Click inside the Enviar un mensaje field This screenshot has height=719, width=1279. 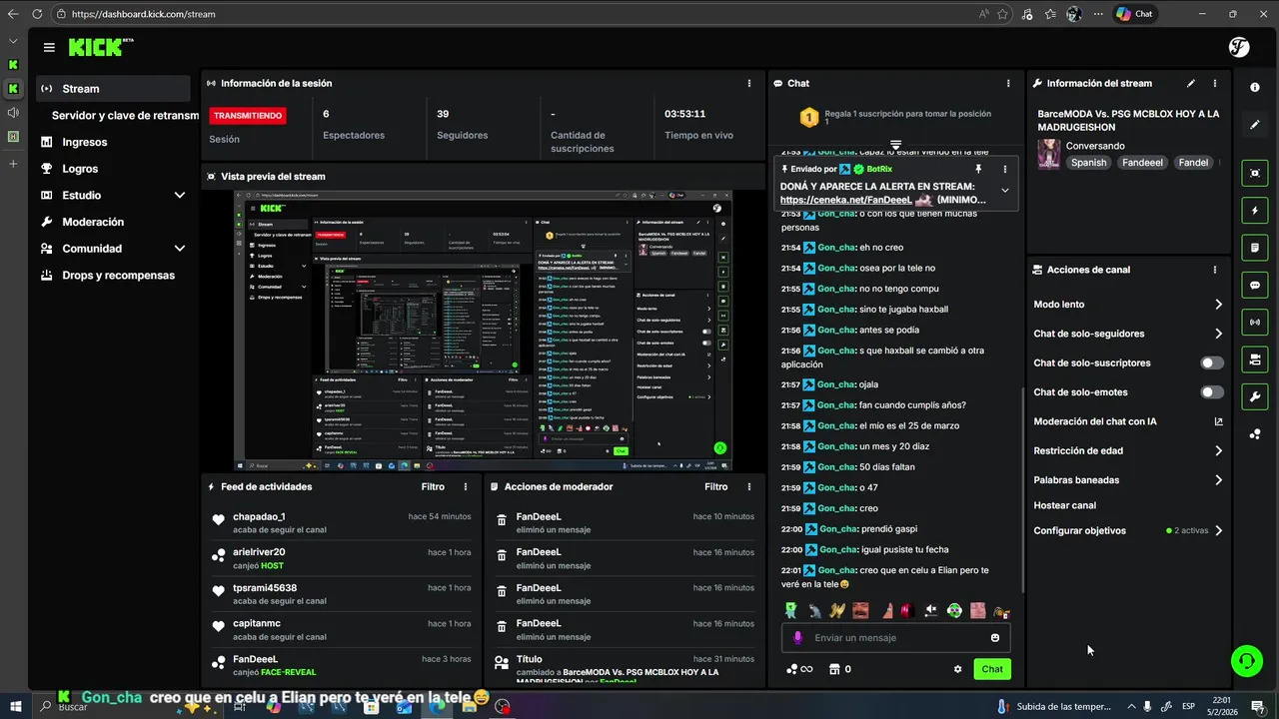click(896, 638)
